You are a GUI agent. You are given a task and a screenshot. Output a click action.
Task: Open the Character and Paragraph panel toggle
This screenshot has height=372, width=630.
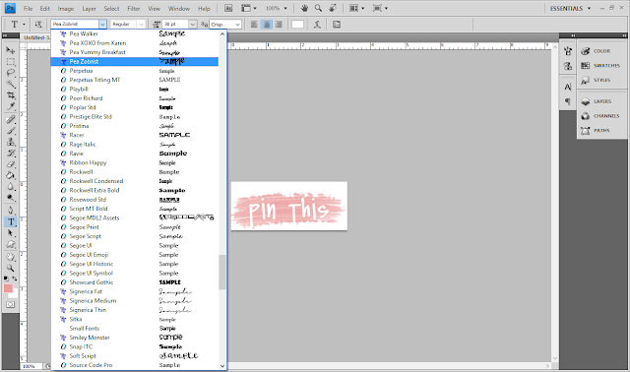(337, 25)
